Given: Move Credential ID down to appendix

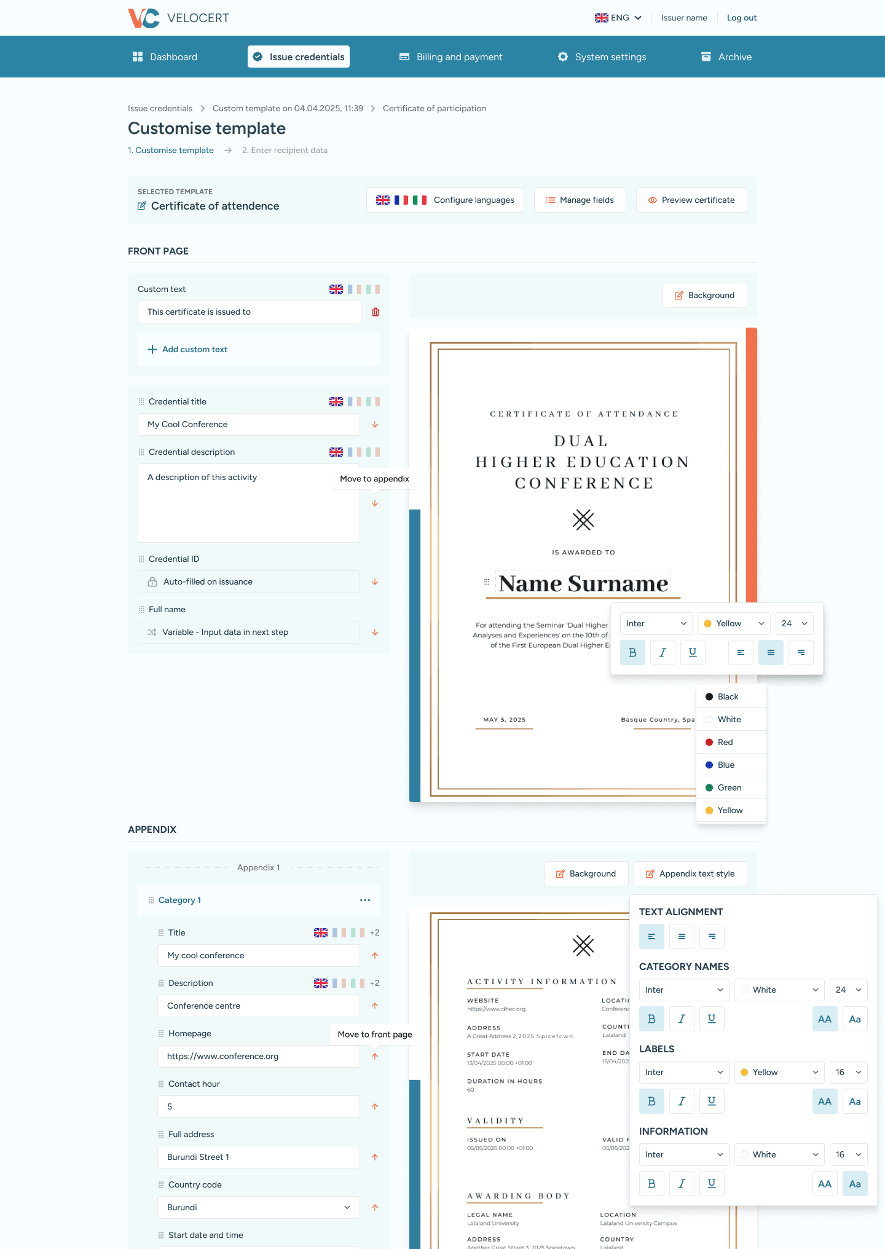Looking at the screenshot, I should 375,582.
